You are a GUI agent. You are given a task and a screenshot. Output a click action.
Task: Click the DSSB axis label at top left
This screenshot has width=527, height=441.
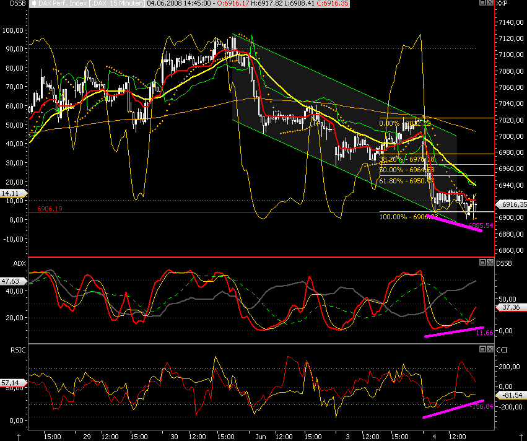18,3
